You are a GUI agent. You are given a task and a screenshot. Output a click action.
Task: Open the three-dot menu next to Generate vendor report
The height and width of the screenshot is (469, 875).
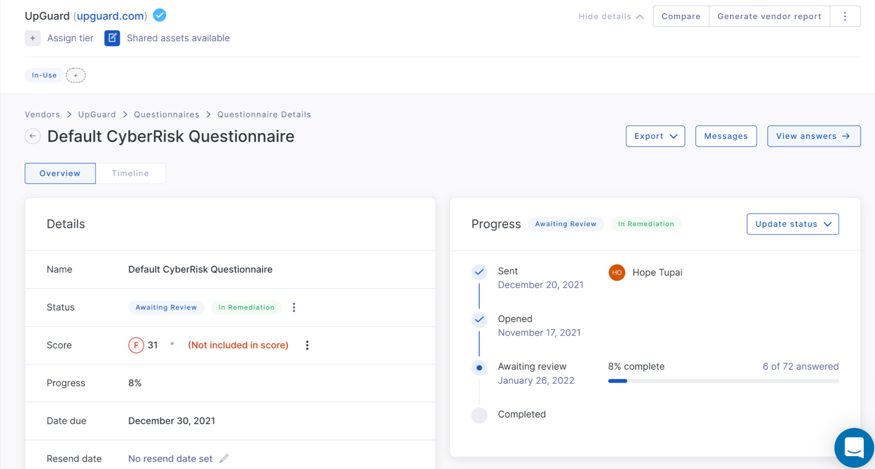[845, 16]
